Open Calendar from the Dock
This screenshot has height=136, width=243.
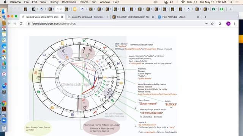click(x=4, y=29)
